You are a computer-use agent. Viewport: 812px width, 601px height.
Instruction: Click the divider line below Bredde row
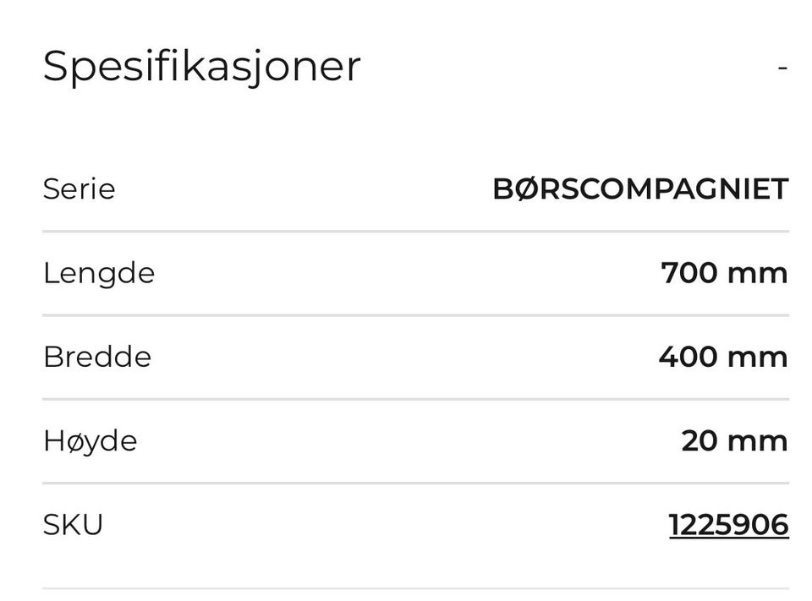(416, 399)
